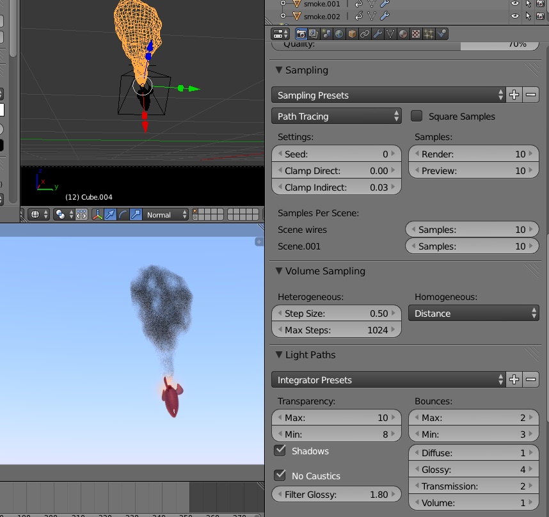Collapse the Volume Sampling panel
The image size is (549, 517).
(279, 271)
